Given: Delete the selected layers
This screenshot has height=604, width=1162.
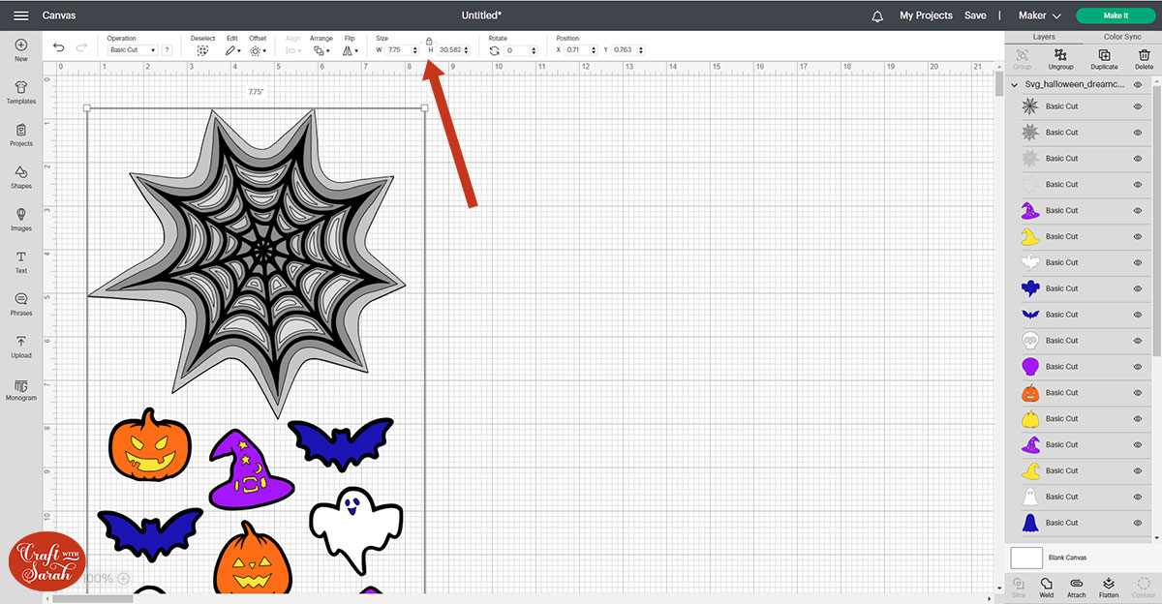Looking at the screenshot, I should (x=1144, y=59).
